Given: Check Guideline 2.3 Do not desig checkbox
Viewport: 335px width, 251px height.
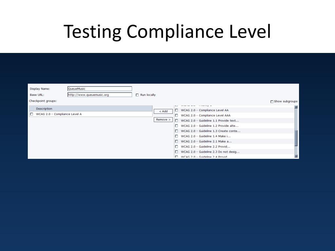Looking at the screenshot, I should click(x=176, y=152).
